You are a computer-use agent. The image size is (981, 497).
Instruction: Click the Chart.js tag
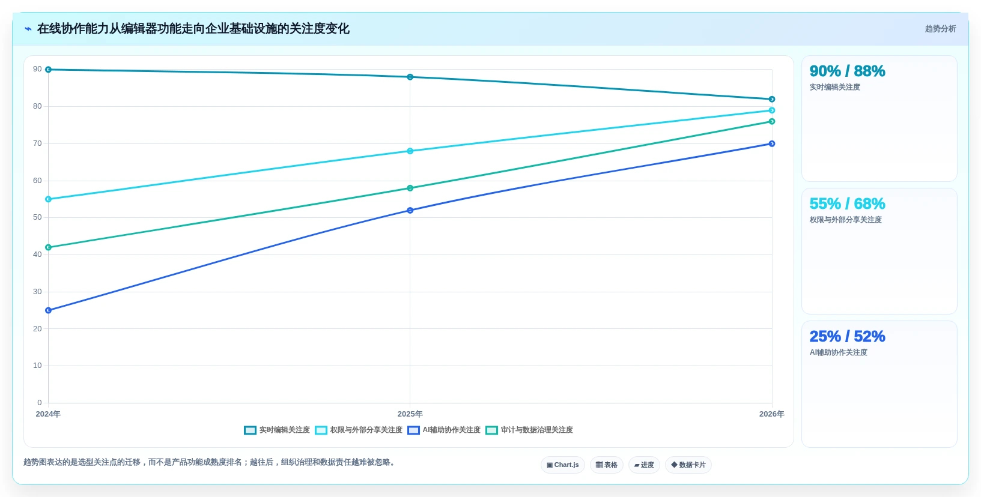pyautogui.click(x=563, y=465)
